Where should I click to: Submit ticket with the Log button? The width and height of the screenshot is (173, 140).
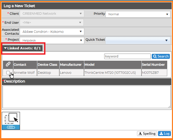point(164,134)
